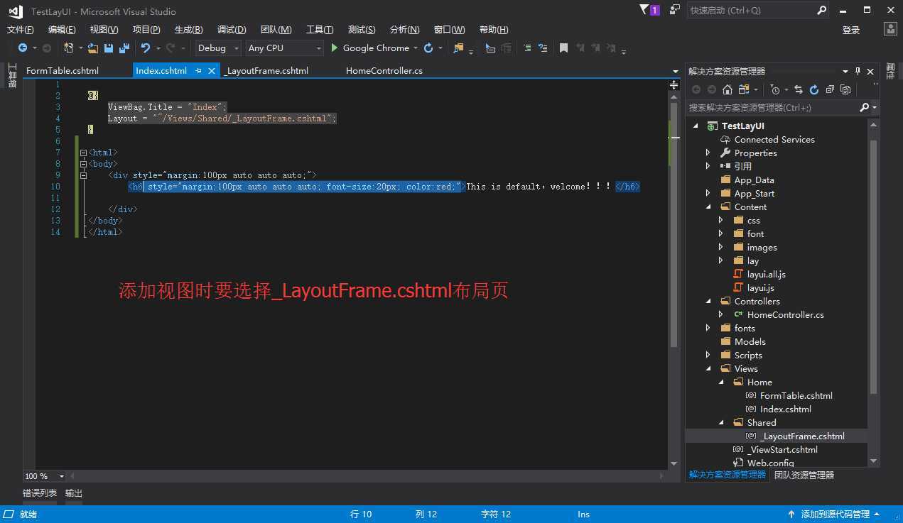Switch to the HomeController.cs tab
The image size is (903, 523).
point(384,71)
